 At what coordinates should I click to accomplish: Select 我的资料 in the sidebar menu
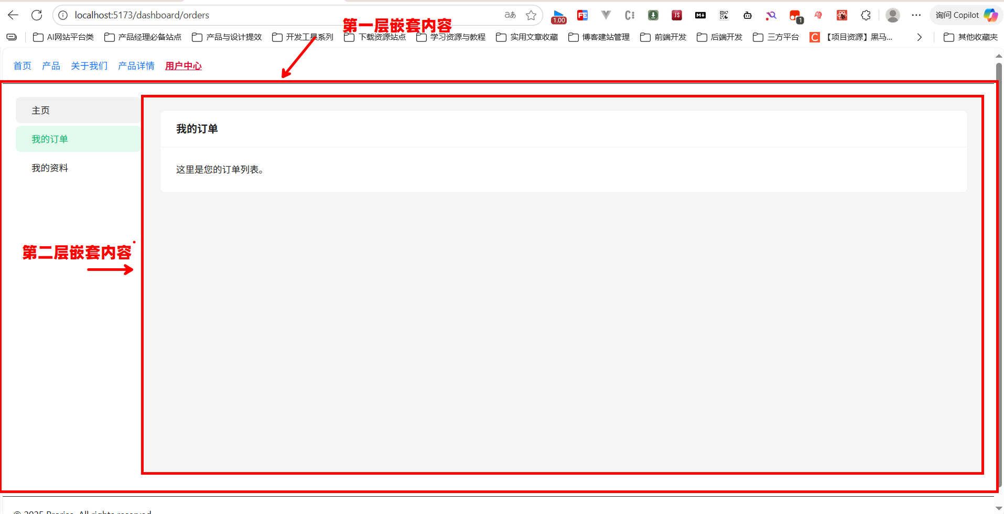pyautogui.click(x=50, y=168)
